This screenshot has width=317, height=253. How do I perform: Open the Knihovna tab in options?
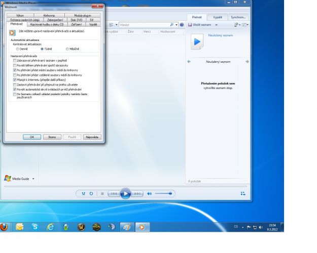pos(49,16)
